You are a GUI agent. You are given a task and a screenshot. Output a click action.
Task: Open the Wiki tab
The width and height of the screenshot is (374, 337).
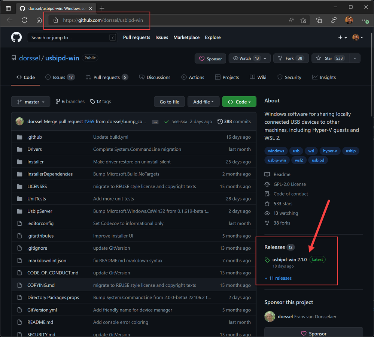(x=258, y=77)
